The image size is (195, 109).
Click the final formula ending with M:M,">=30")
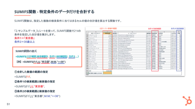(x=37, y=96)
